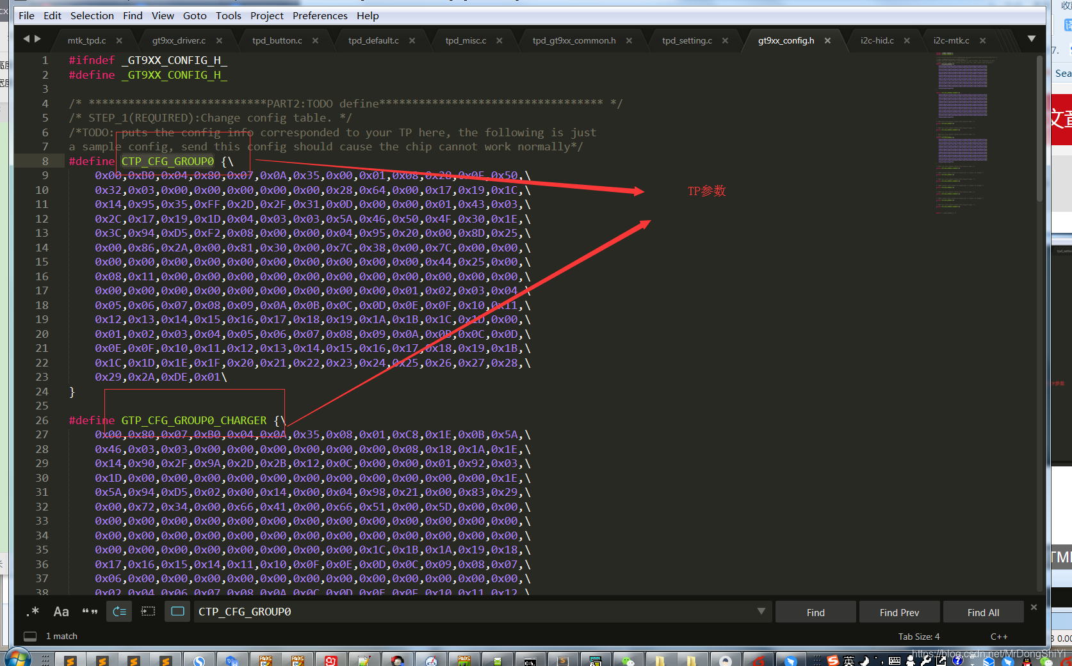
Task: Open the command prompt taskbar icon
Action: coord(530,660)
